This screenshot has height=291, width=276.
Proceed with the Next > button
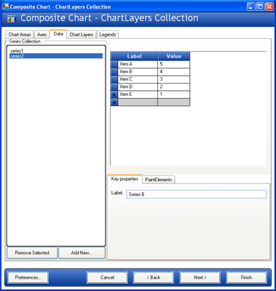(x=200, y=277)
